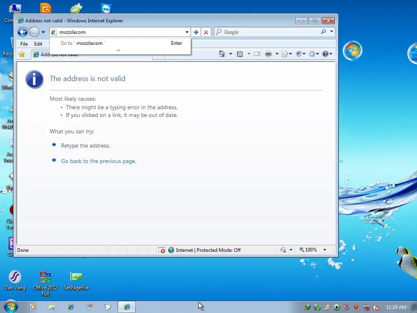Minimize the Internet Explorer window
The height and width of the screenshot is (313, 417).
[301, 21]
